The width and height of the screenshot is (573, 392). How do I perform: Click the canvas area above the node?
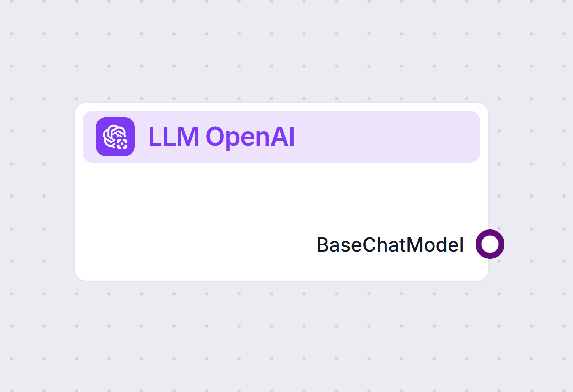282,57
